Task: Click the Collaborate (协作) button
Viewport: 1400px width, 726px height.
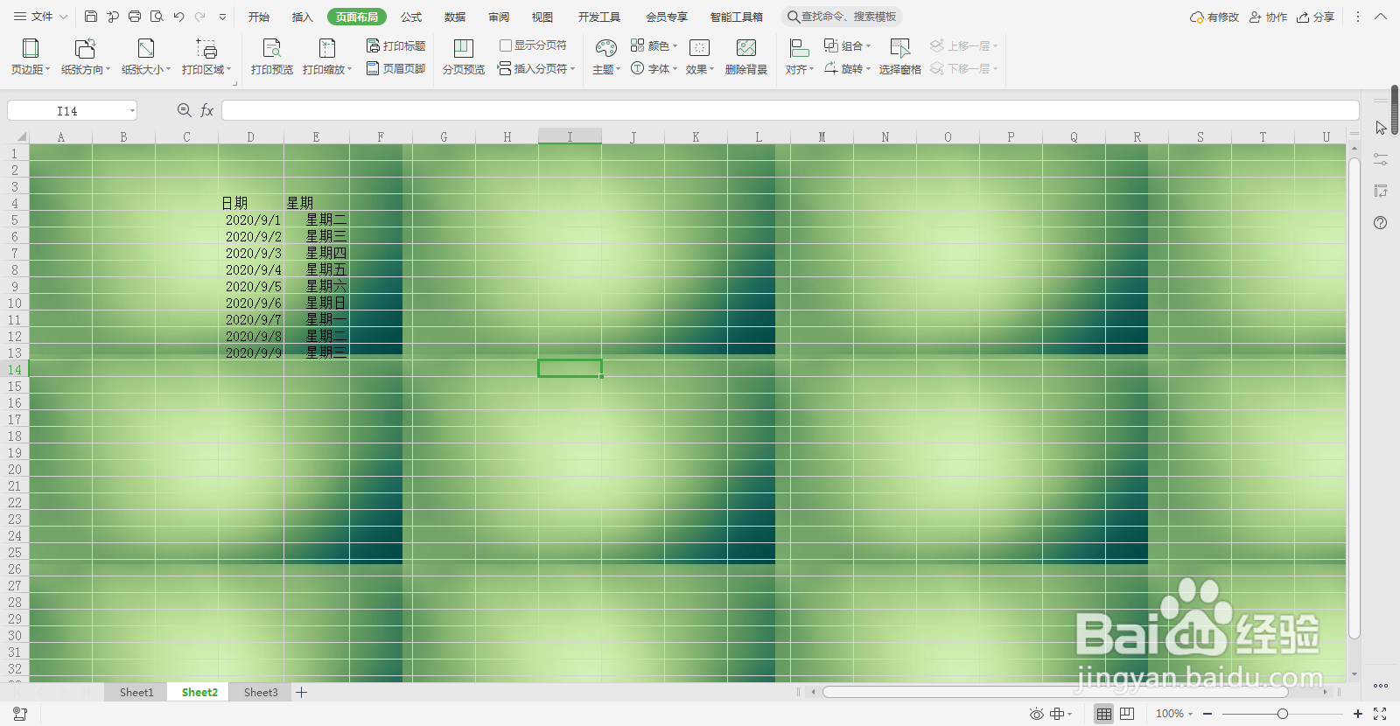Action: click(1268, 17)
